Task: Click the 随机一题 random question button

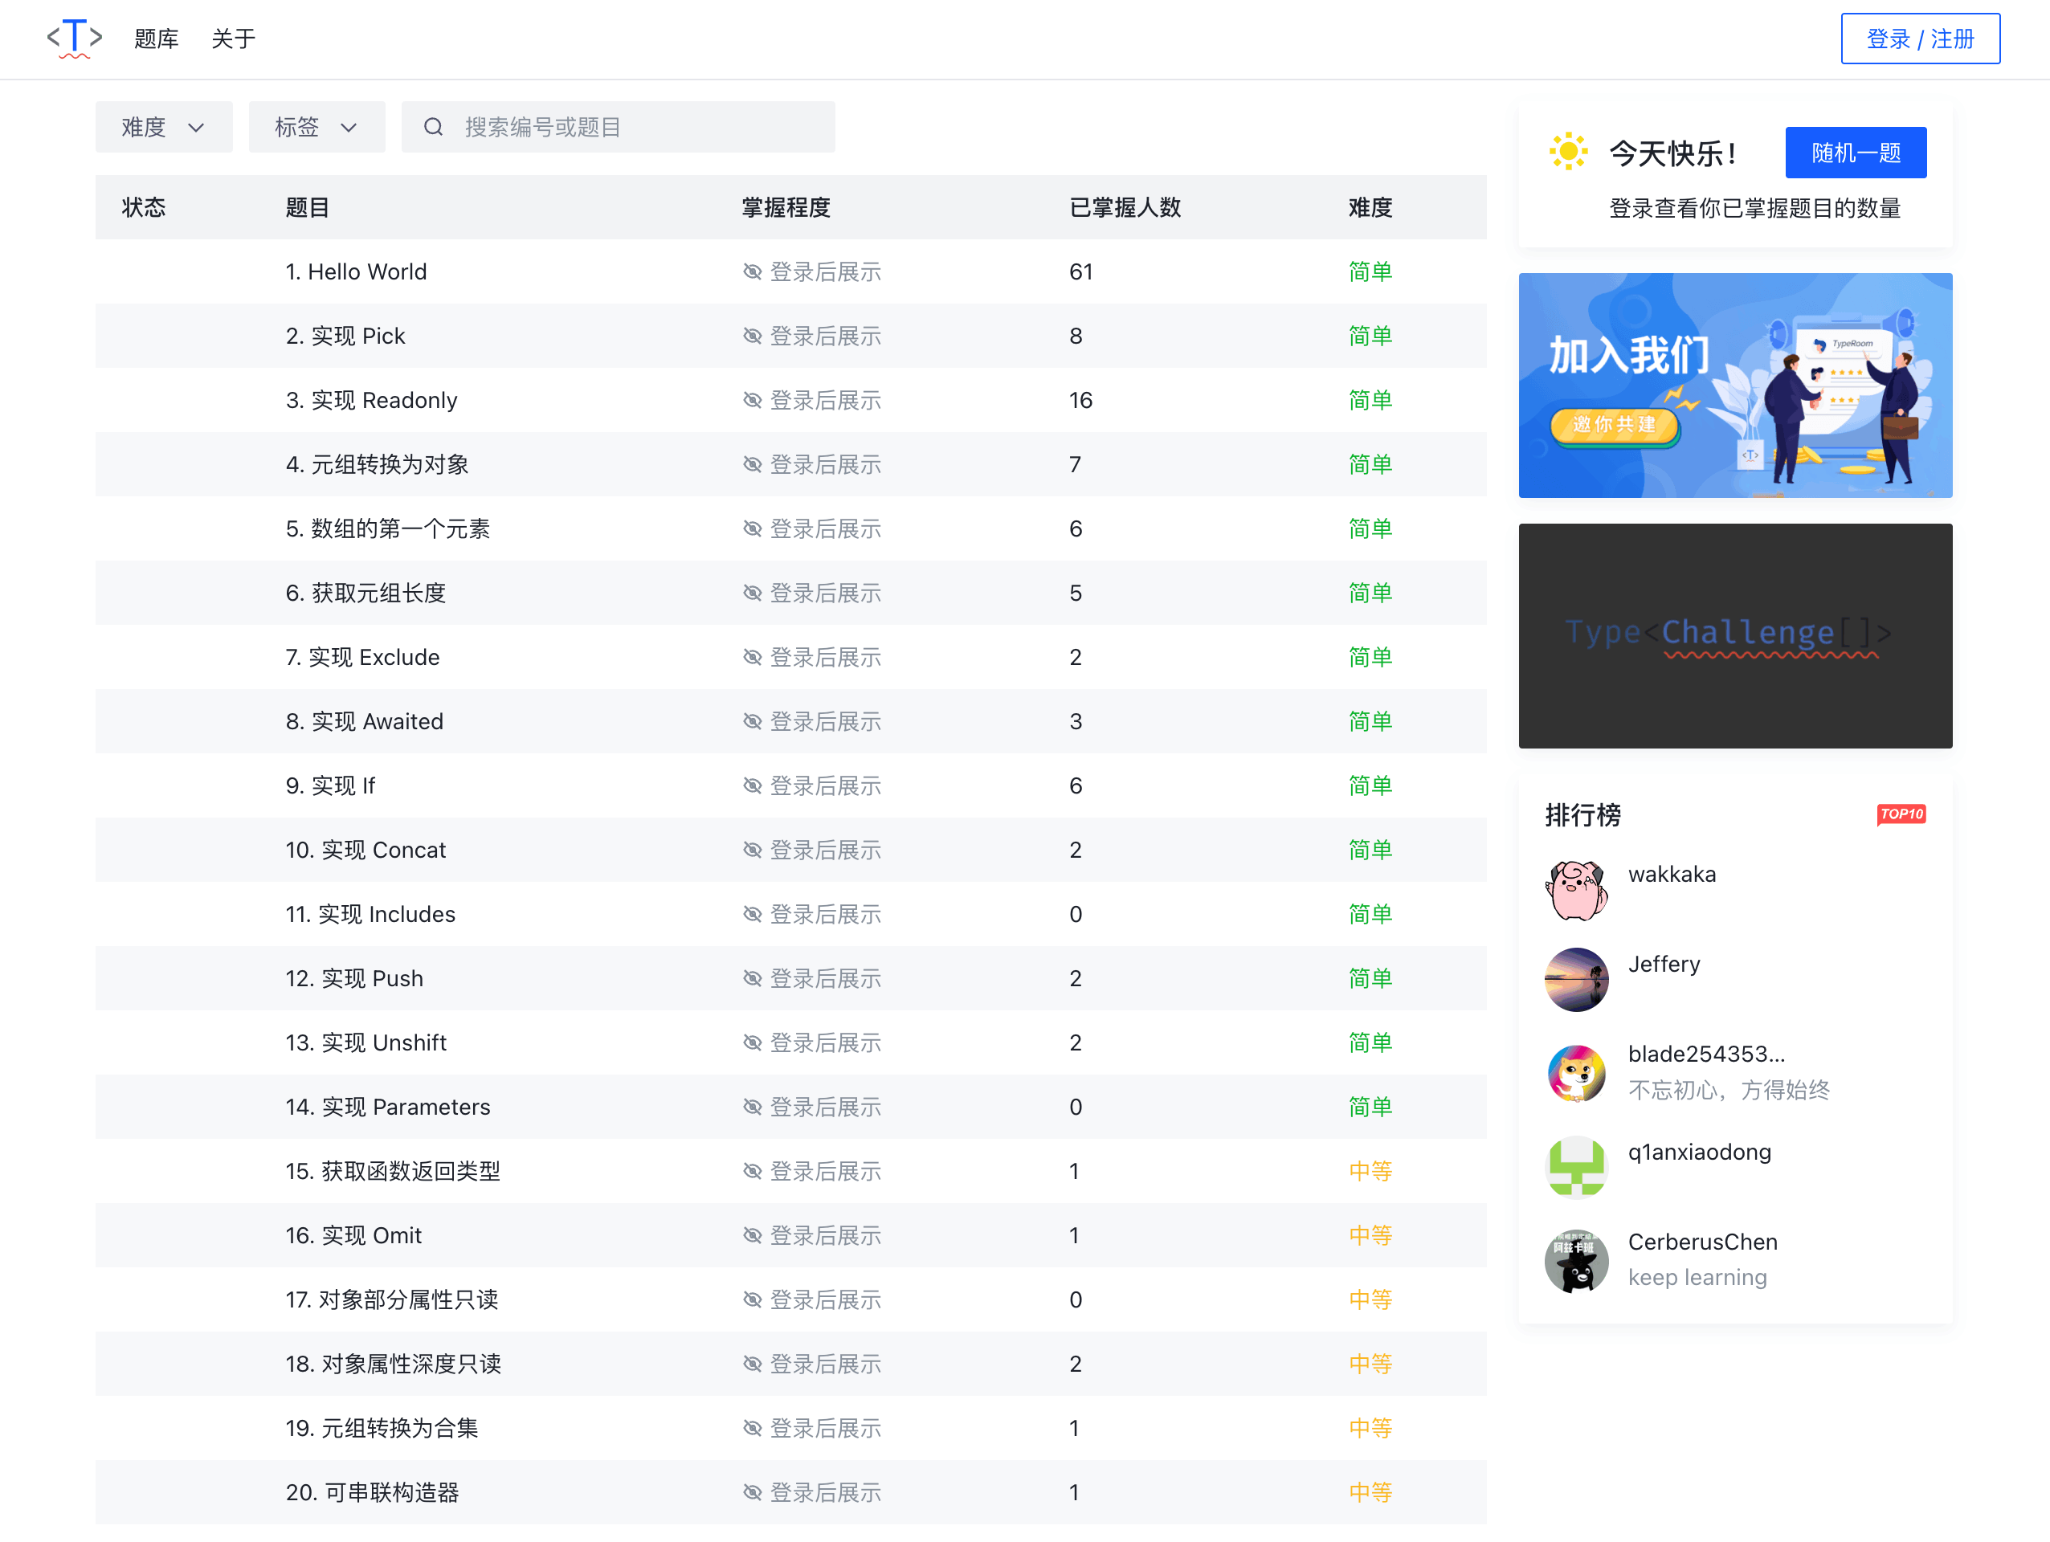Action: pos(1856,153)
